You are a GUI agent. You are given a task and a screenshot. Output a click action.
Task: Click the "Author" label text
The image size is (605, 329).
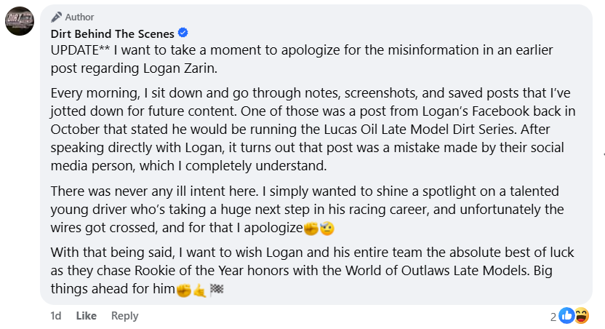tap(79, 17)
